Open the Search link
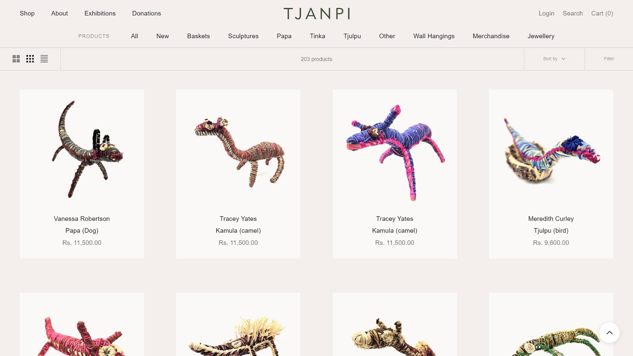 (x=573, y=13)
